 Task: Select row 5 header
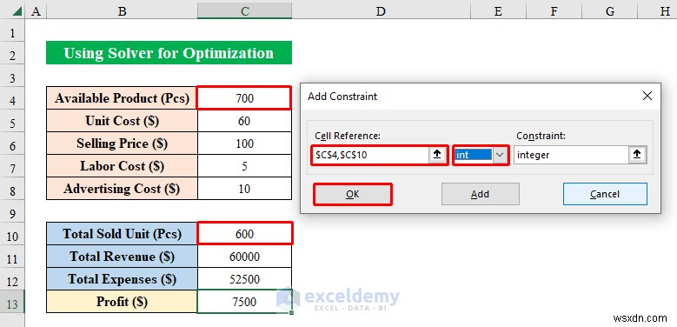pos(12,123)
